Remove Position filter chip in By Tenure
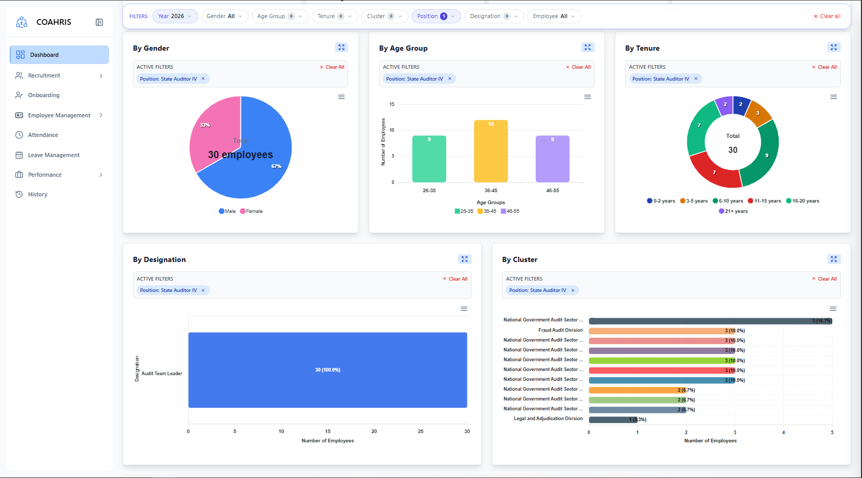The image size is (862, 478). click(695, 79)
